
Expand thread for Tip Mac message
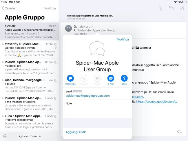[56, 80]
